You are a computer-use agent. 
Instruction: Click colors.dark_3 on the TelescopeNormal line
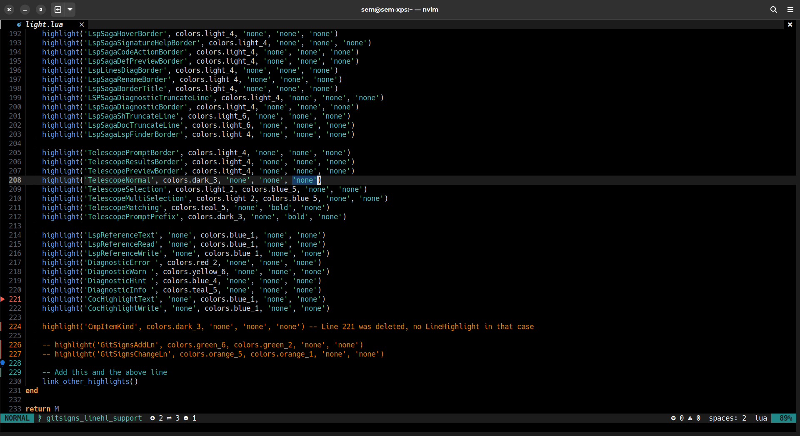click(190, 180)
